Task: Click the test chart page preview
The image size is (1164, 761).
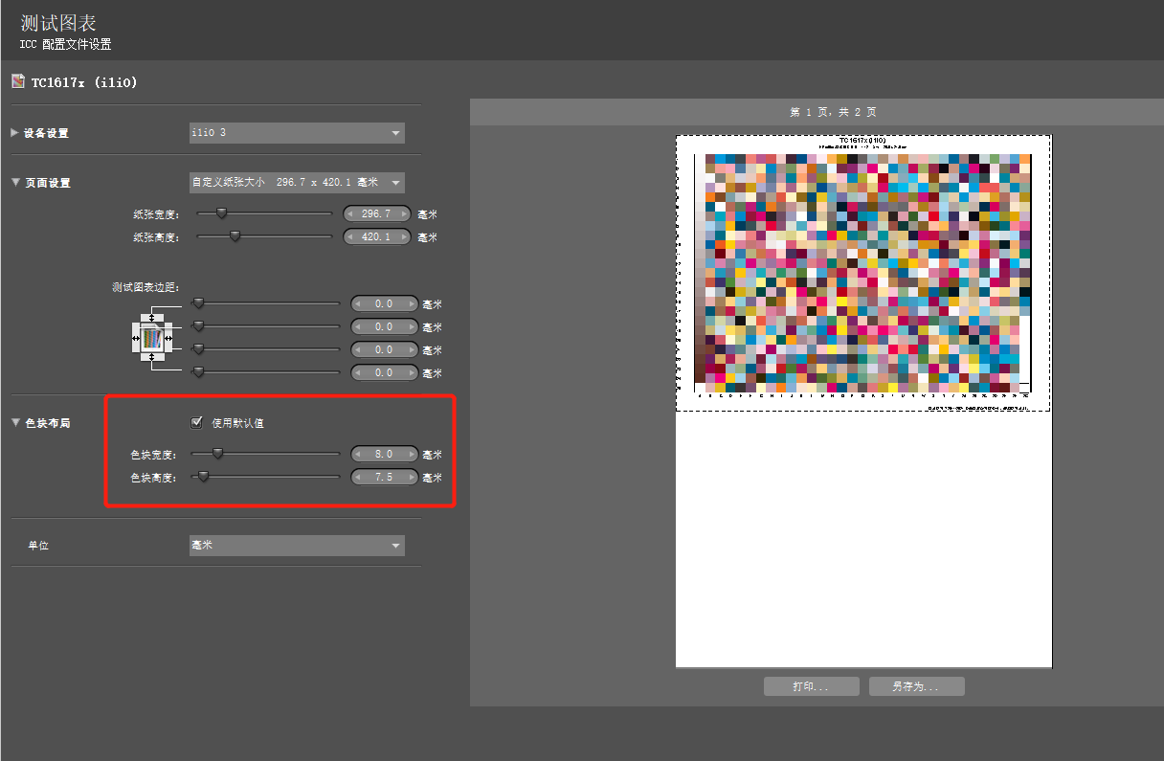Action: [863, 400]
